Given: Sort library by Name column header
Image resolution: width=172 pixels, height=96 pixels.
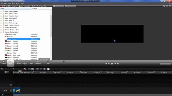Looking at the screenshot, I should pos(16,9).
